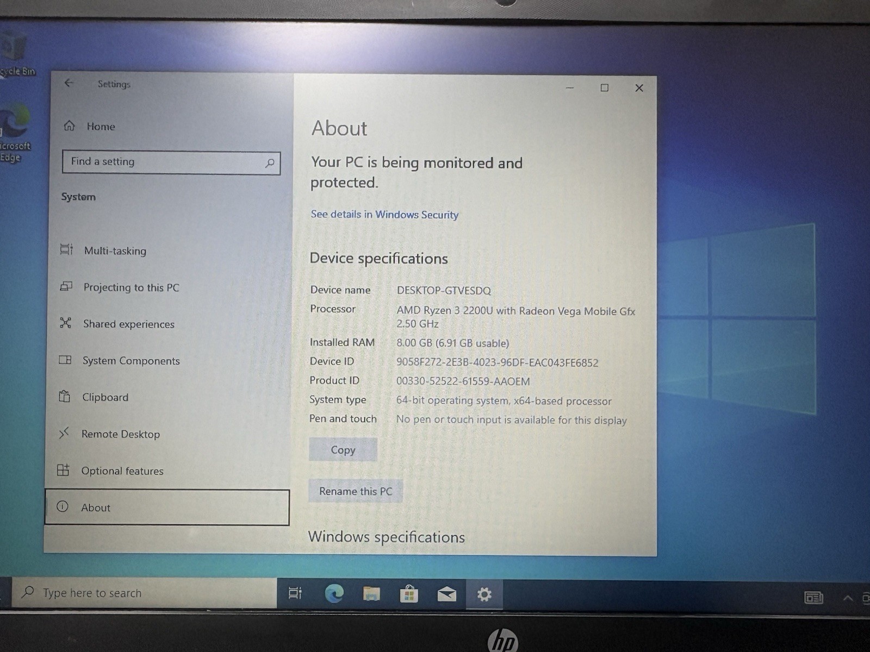Click the Home house icon
The width and height of the screenshot is (870, 652).
(69, 126)
